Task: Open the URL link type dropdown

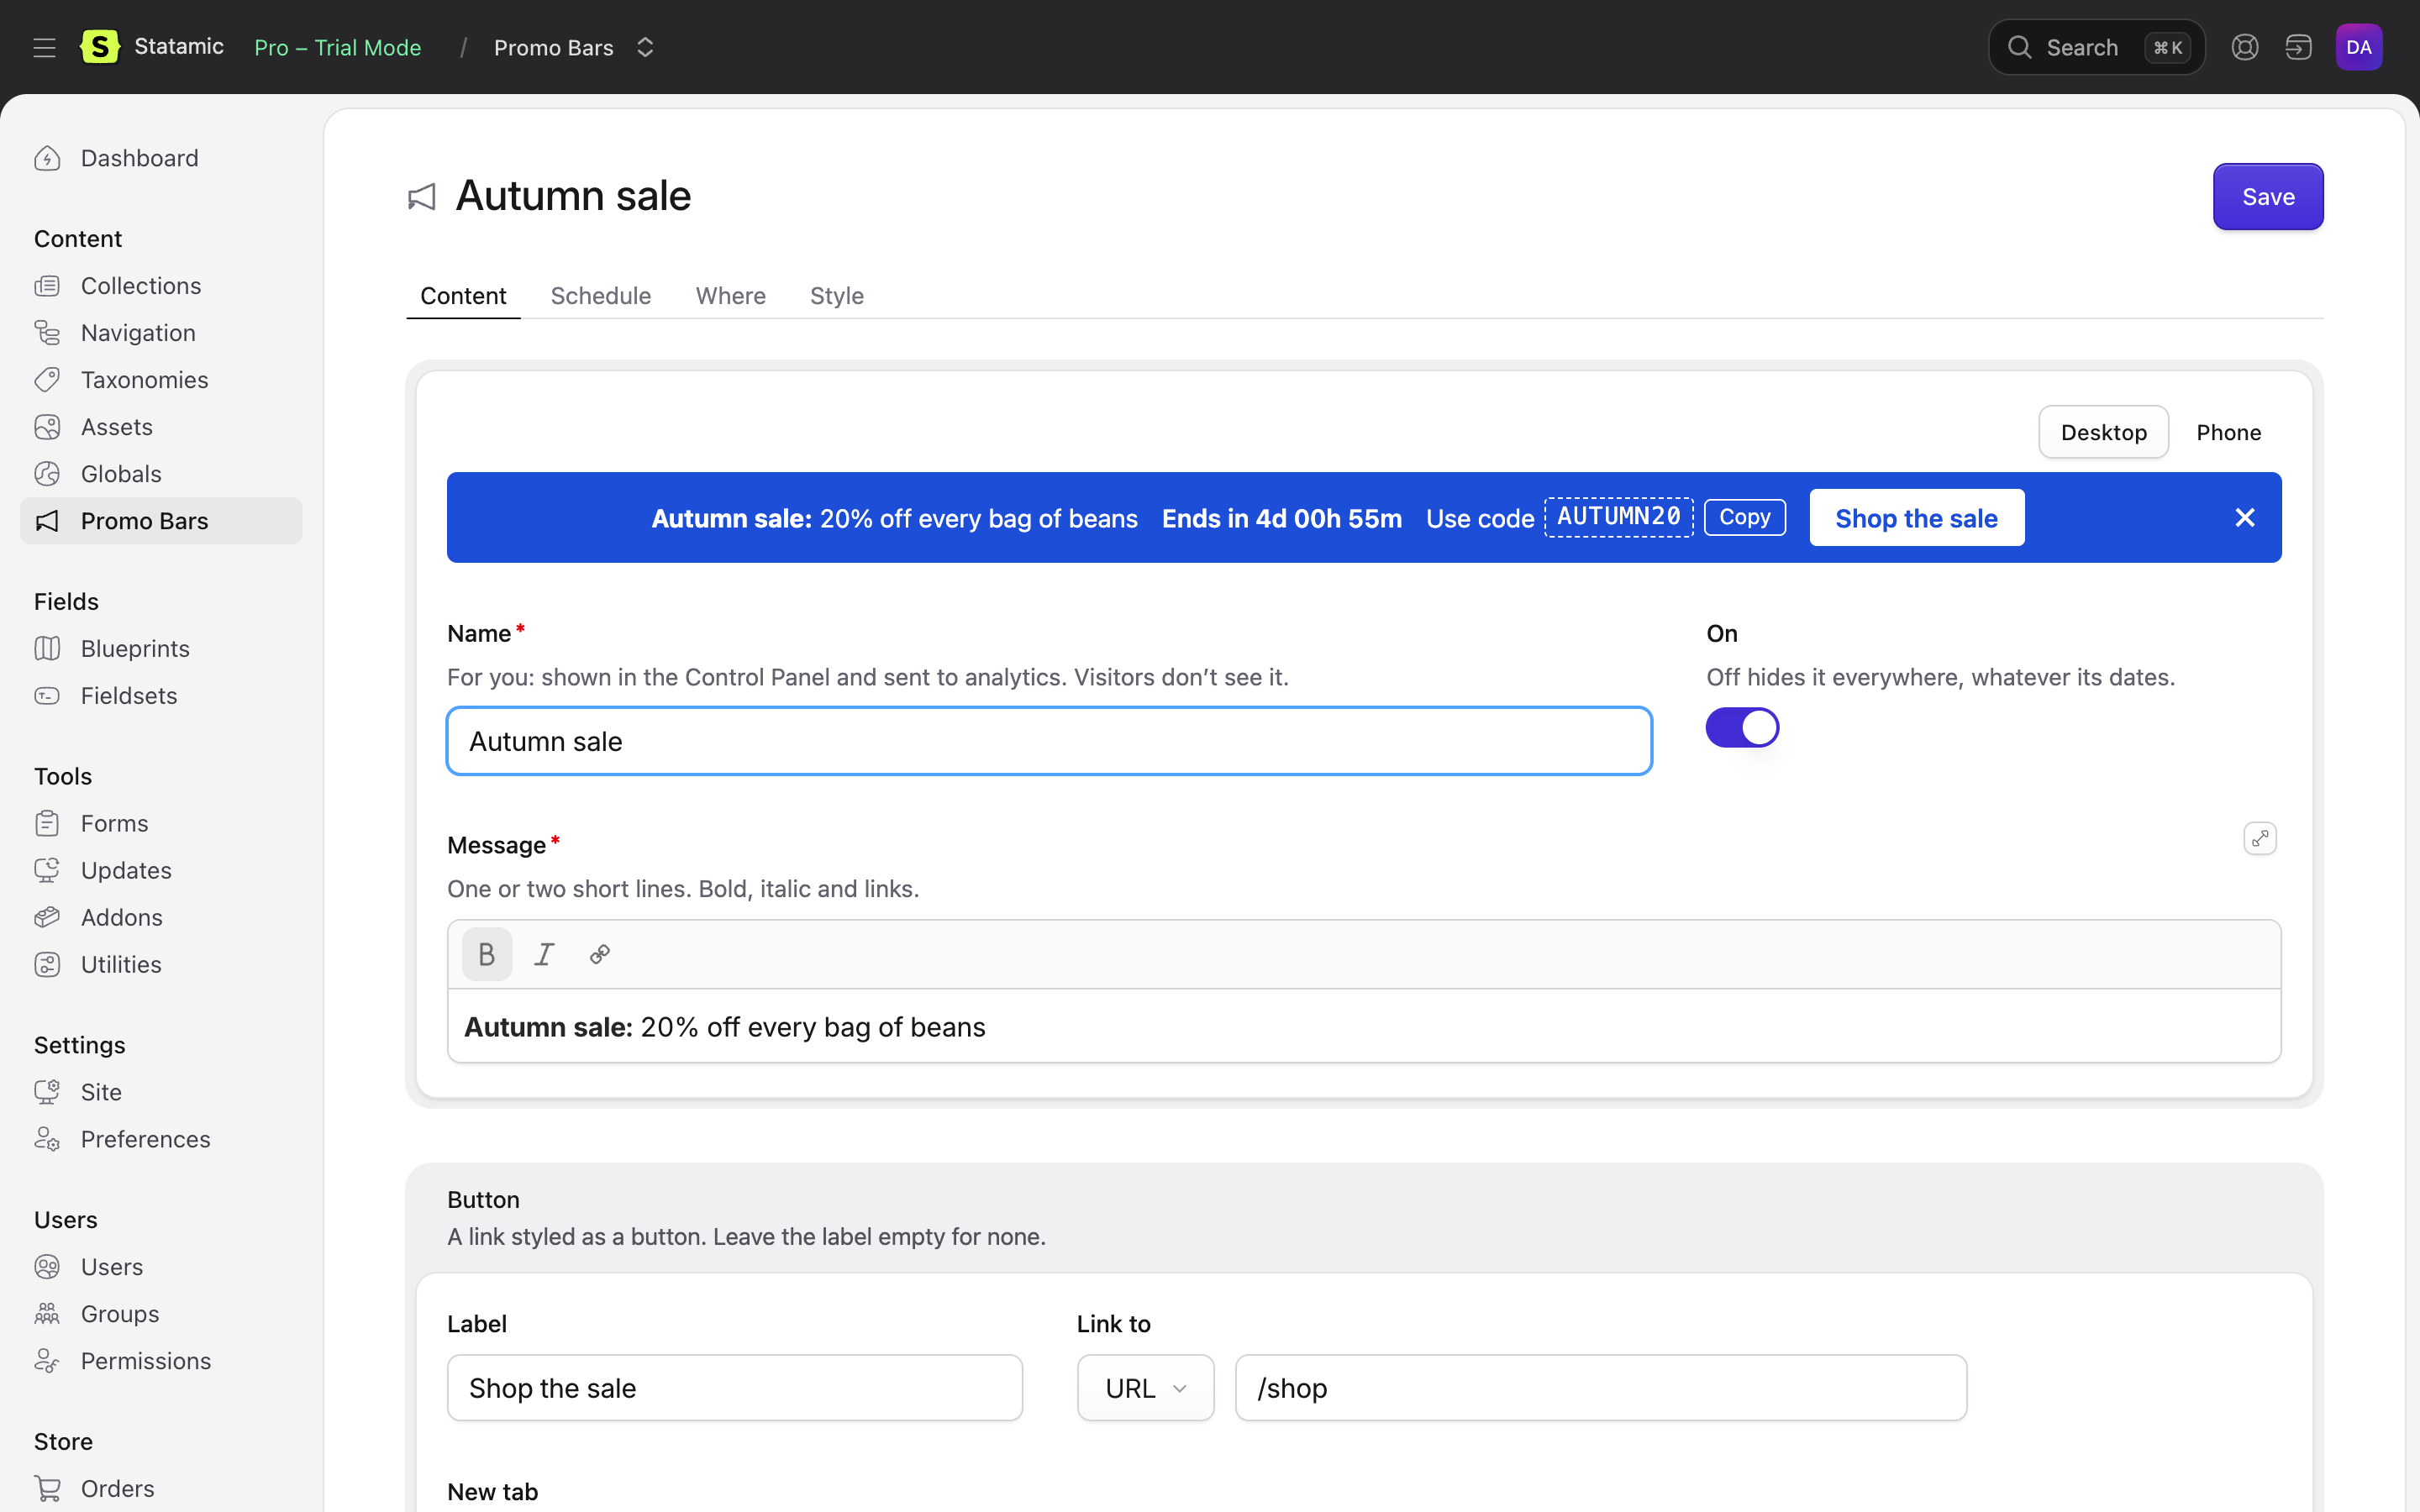Action: click(x=1145, y=1388)
